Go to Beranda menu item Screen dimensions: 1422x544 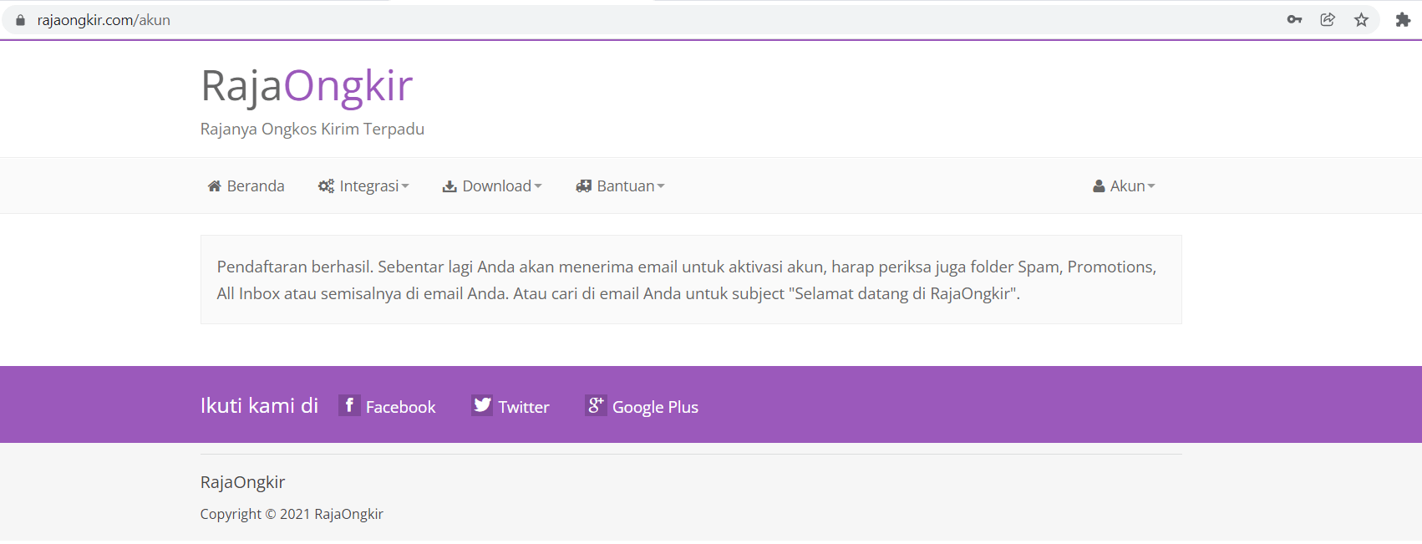click(x=246, y=186)
